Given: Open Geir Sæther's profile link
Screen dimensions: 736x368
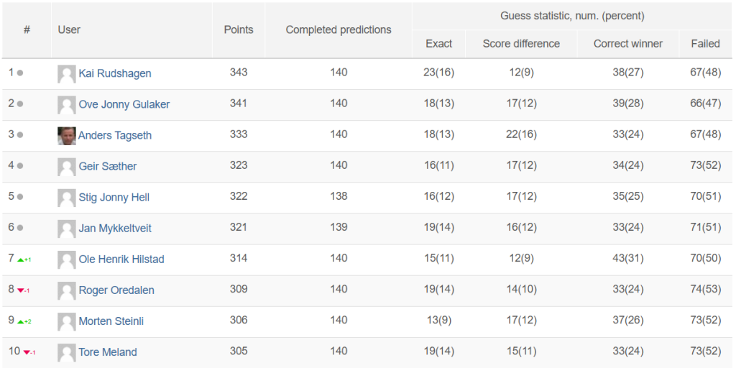Looking at the screenshot, I should point(108,166).
